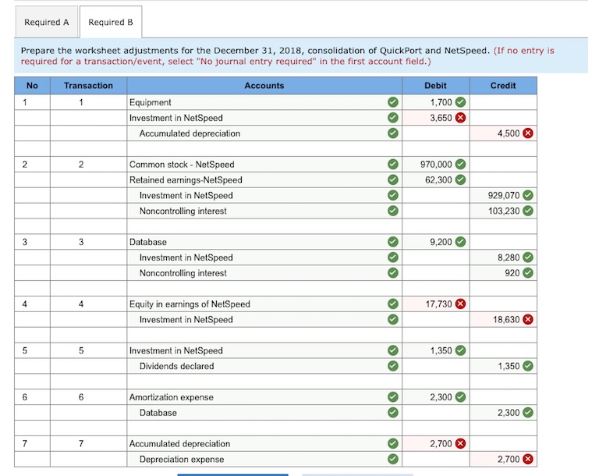Click the Credit column header
This screenshot has height=476, width=592.
[x=503, y=86]
